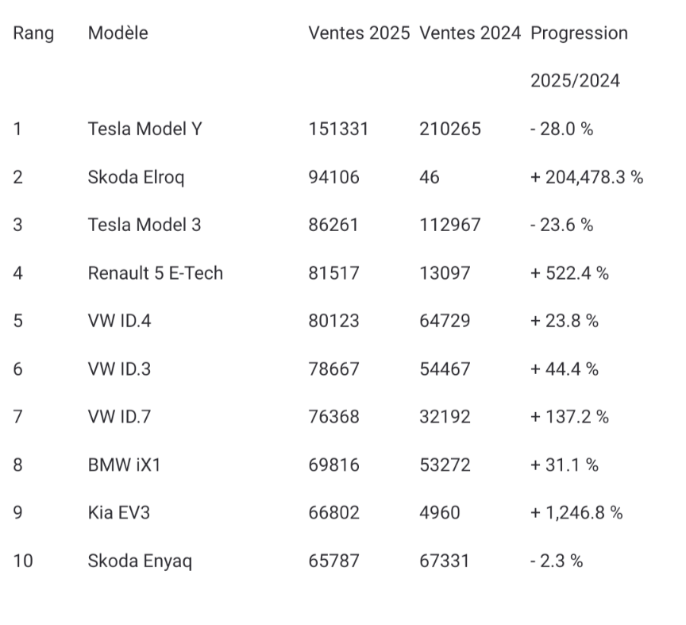Select the Skoda Enyaq model cell
The height and width of the screenshot is (625, 686).
pyautogui.click(x=140, y=561)
